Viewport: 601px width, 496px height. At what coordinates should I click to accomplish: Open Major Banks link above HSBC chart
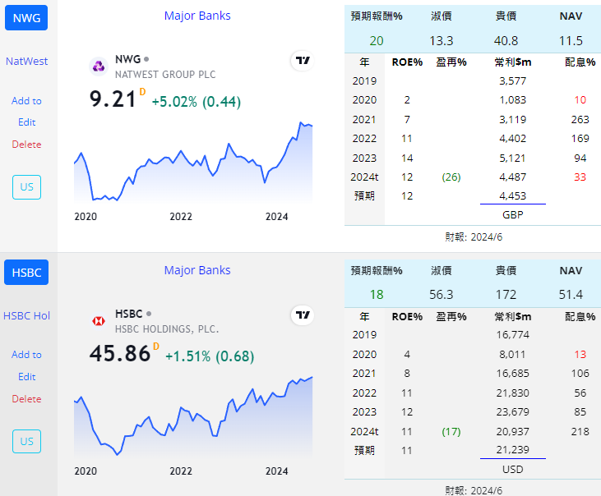197,270
